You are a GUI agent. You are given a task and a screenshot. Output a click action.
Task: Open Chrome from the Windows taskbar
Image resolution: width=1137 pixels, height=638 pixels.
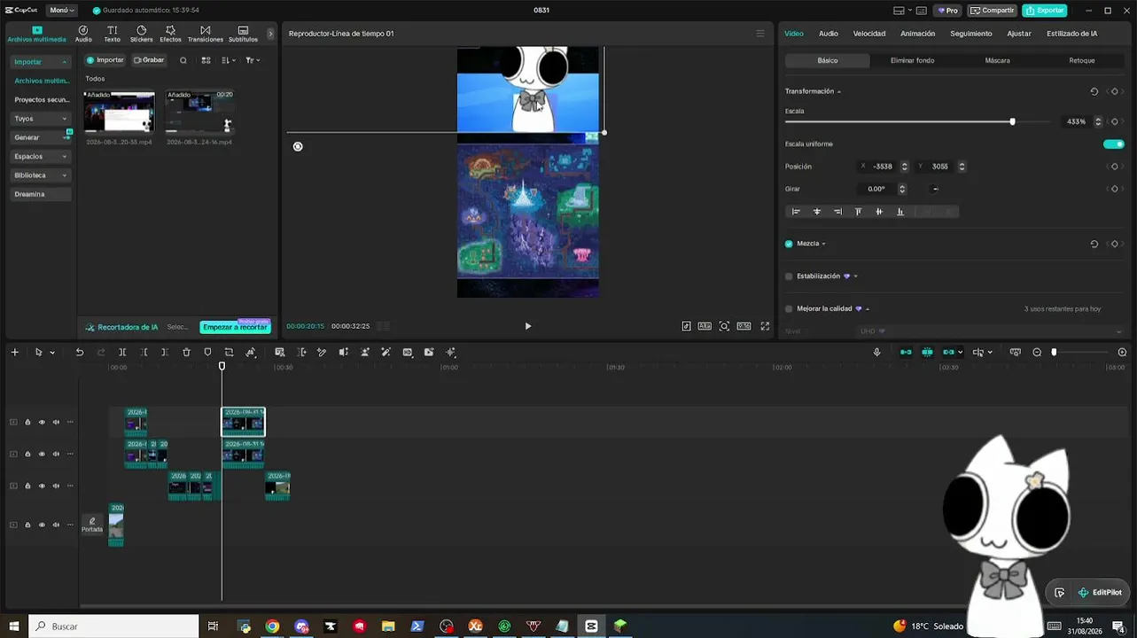272,626
